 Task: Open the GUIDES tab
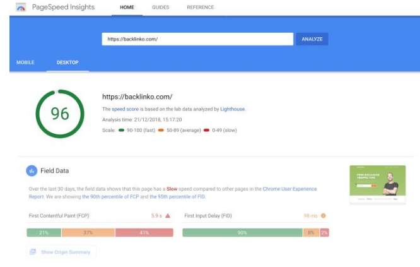[x=160, y=8]
